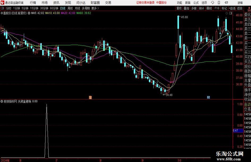Click the MA5: 42.82 label
This screenshot has width=251, height=162.
(x=38, y=13)
